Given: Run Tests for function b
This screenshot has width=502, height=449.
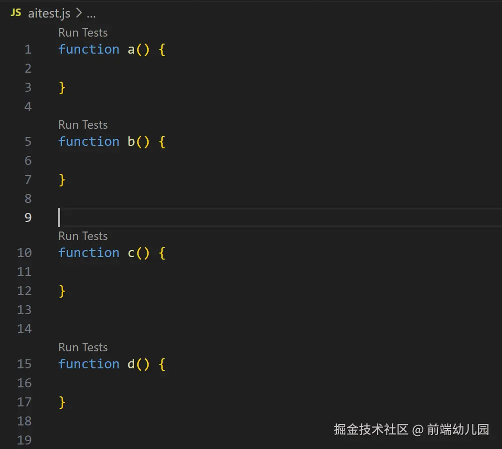Looking at the screenshot, I should [x=83, y=125].
